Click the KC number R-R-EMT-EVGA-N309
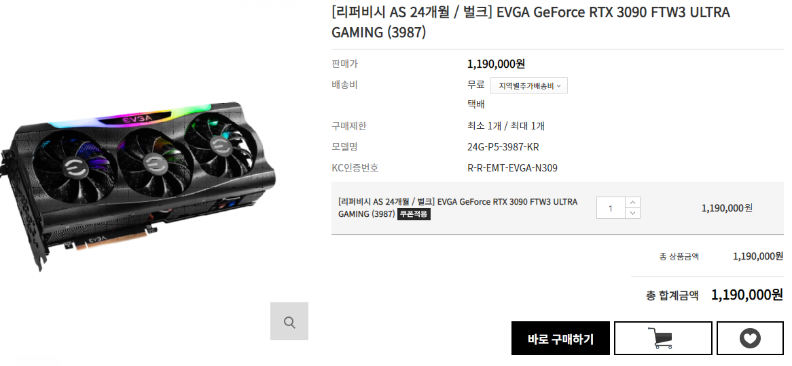 pyautogui.click(x=512, y=168)
